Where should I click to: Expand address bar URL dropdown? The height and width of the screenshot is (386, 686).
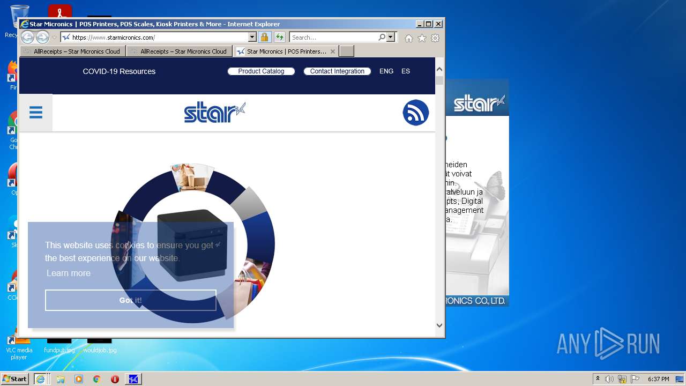click(252, 38)
